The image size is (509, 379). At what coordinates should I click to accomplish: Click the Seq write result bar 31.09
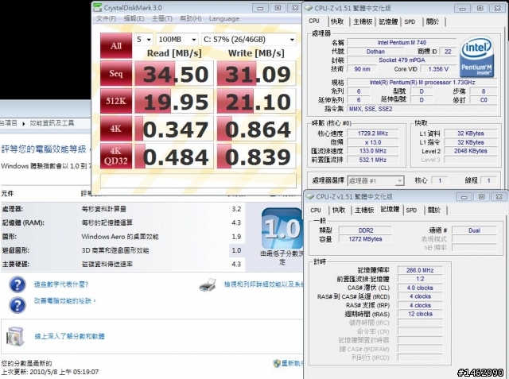click(256, 74)
